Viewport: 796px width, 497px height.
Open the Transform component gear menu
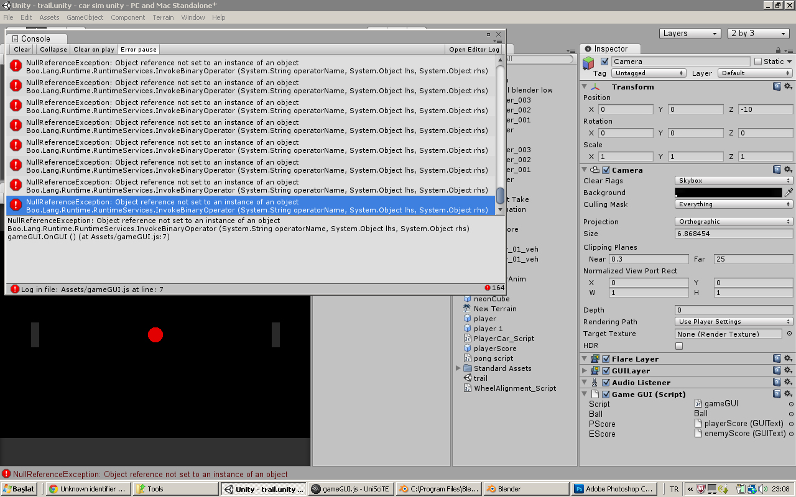[x=788, y=87]
